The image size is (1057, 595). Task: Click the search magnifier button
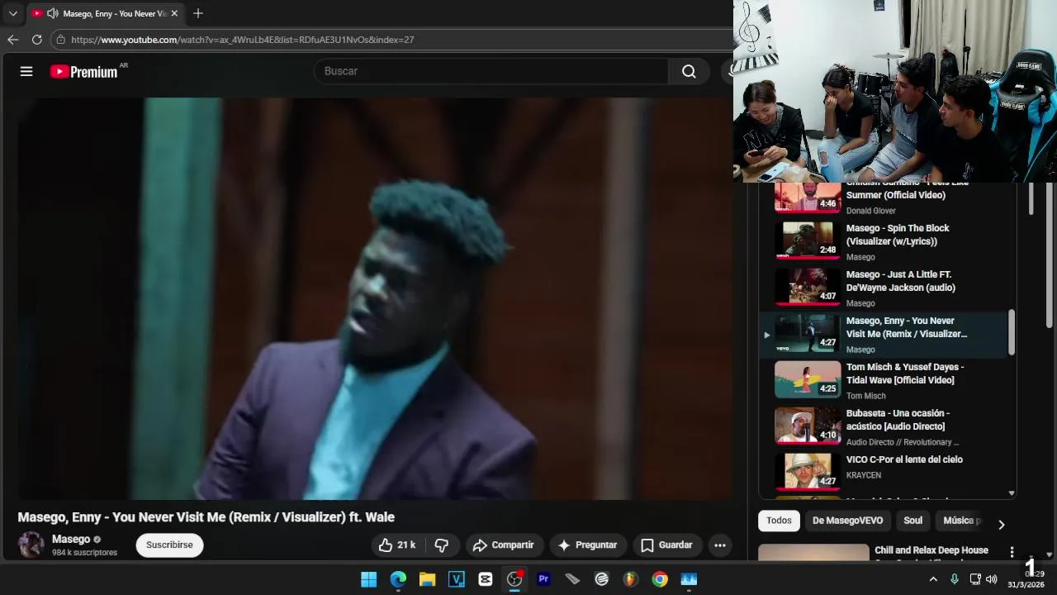click(x=689, y=71)
